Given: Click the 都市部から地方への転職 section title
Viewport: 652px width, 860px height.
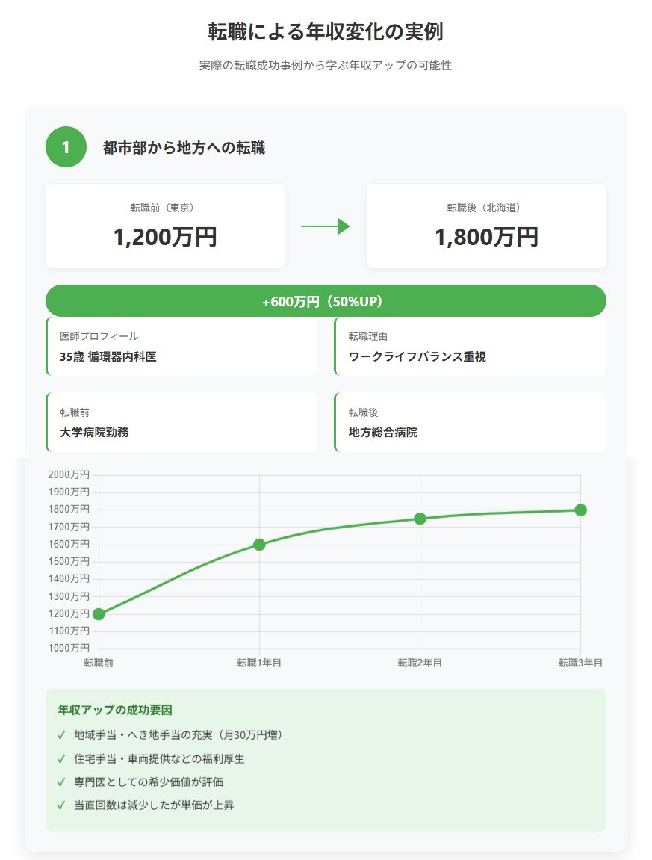Looking at the screenshot, I should [x=184, y=148].
